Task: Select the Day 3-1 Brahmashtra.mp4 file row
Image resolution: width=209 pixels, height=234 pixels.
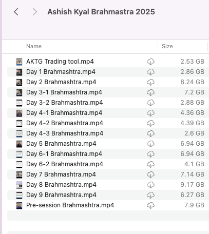Action: pyautogui.click(x=108, y=92)
